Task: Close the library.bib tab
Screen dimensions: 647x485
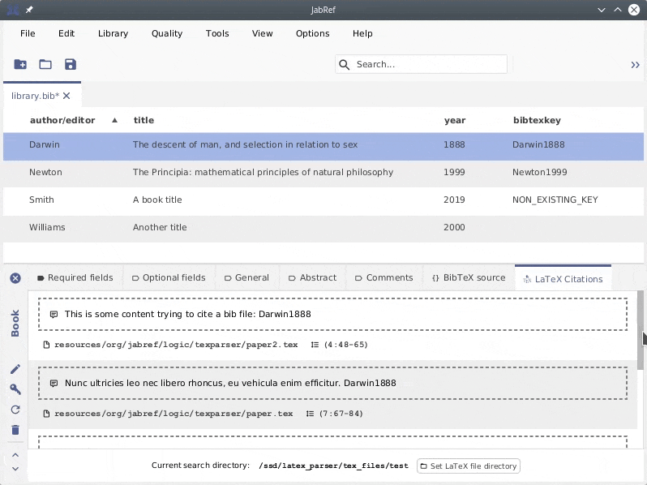Action: coord(67,96)
